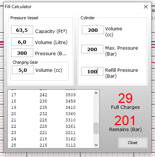Edit the pressure vessel Pressure field showing 300
This screenshot has width=155, height=157.
click(x=22, y=53)
